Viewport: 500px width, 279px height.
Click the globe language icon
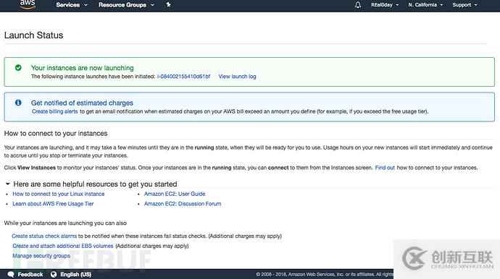coord(54,274)
